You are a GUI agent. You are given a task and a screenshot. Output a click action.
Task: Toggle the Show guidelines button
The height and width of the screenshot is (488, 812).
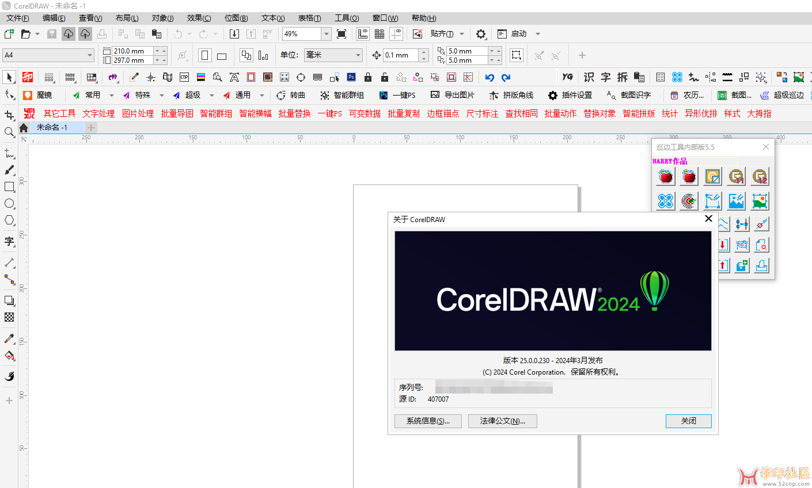click(396, 34)
